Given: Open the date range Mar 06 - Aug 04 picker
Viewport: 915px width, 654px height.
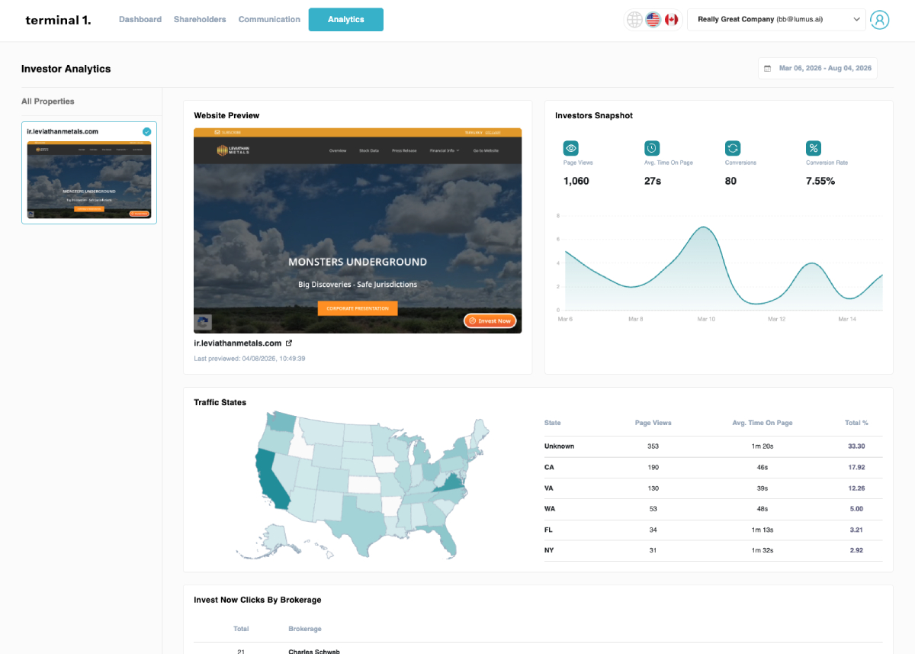Looking at the screenshot, I should coord(817,69).
